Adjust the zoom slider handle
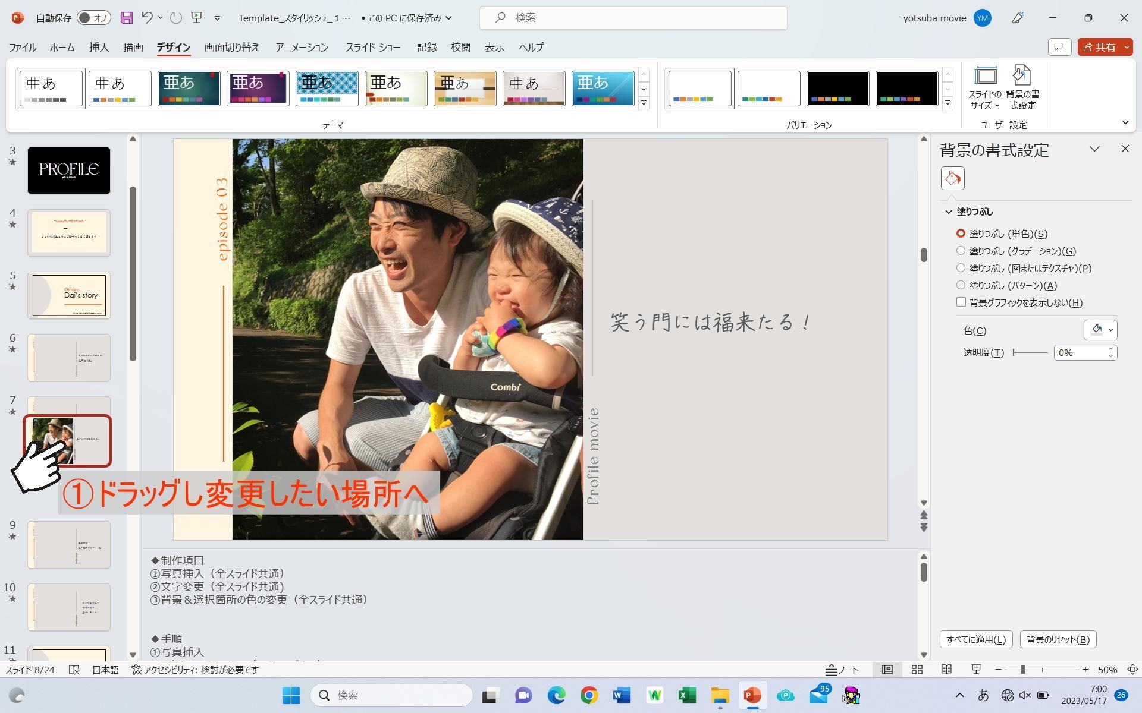The image size is (1142, 713). click(1023, 670)
